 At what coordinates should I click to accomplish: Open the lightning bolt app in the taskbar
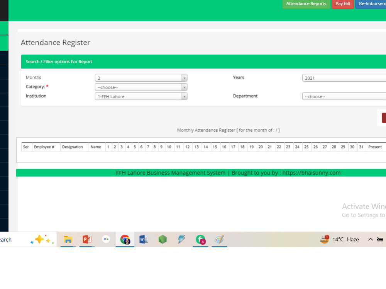[182, 239]
